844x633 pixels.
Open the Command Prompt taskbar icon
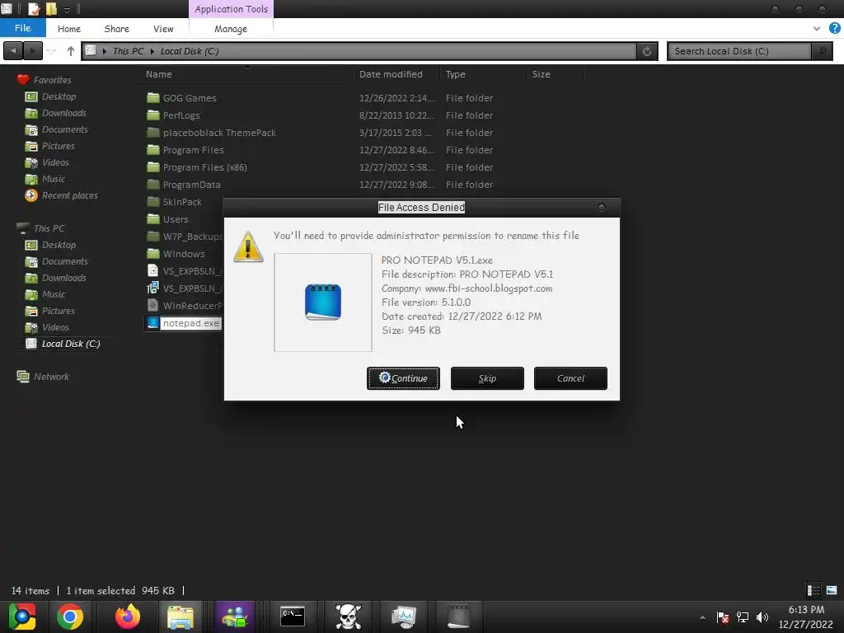[293, 617]
